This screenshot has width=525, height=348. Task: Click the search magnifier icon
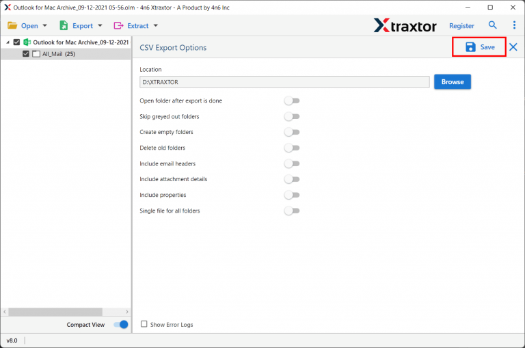click(493, 25)
